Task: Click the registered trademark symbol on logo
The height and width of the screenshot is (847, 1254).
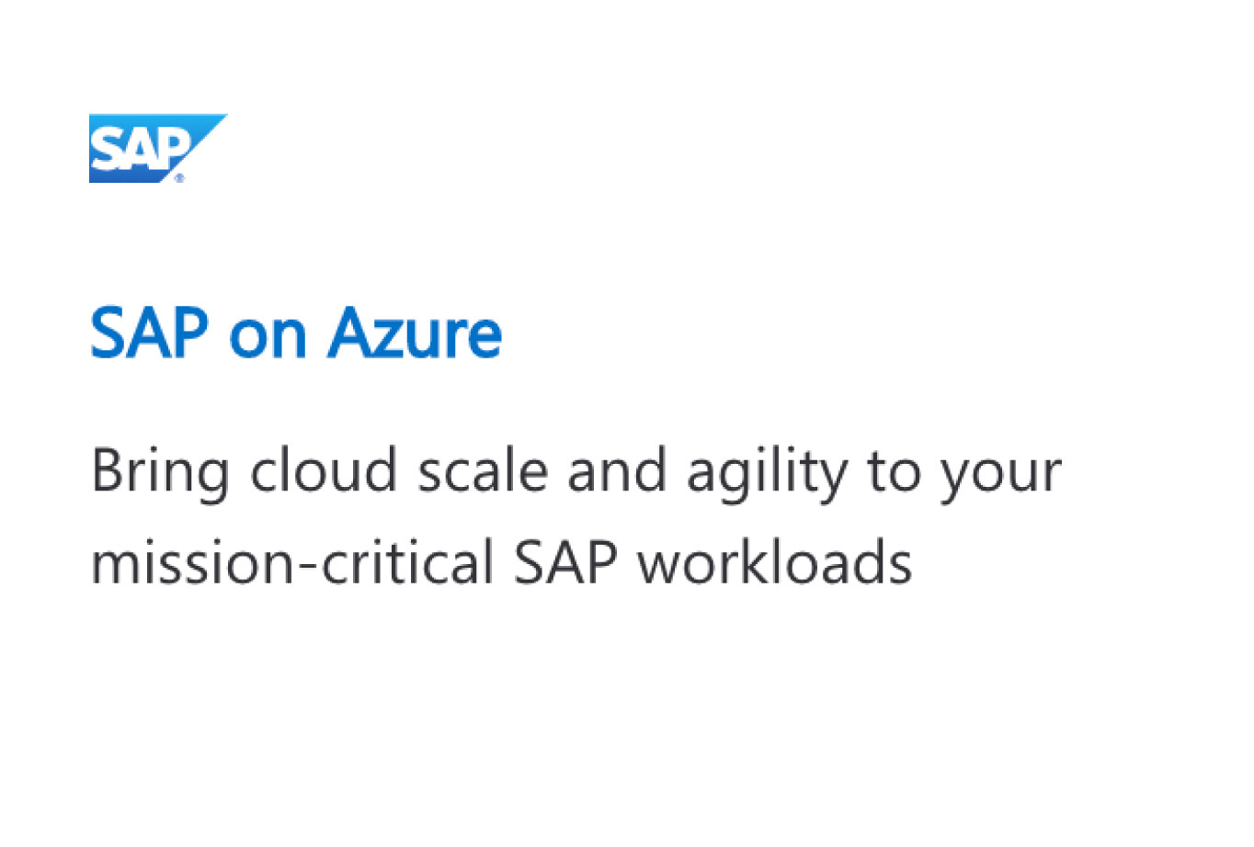Action: (x=179, y=177)
